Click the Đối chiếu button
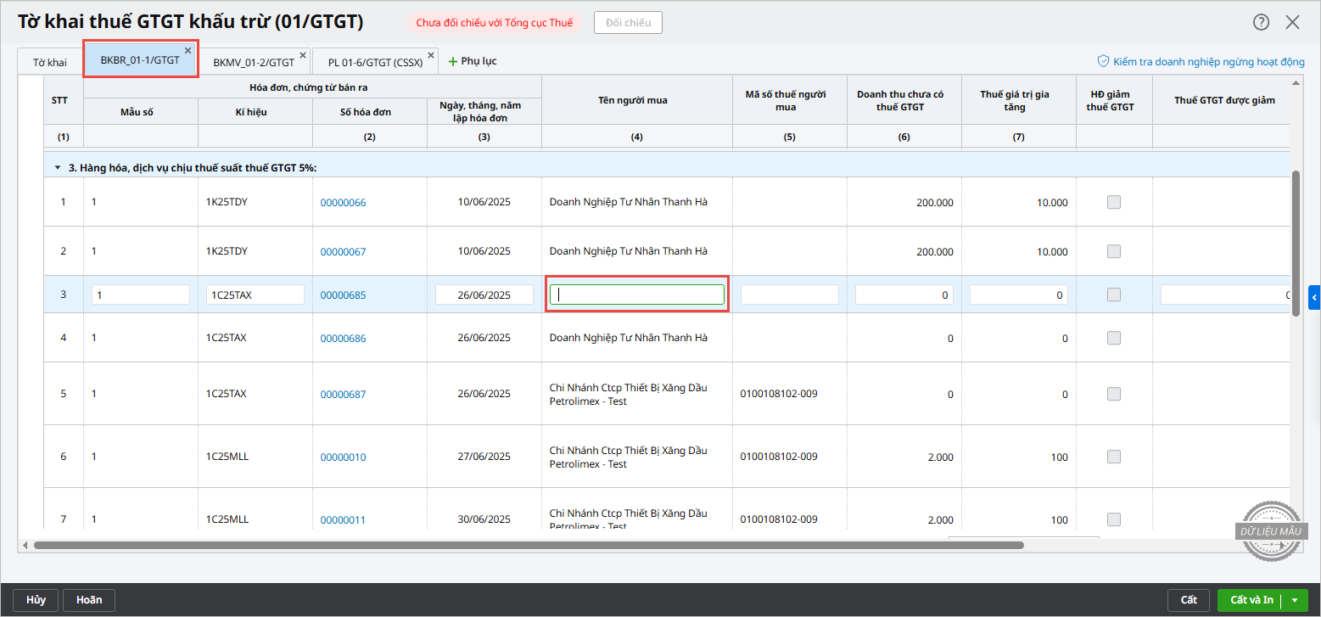 pos(628,23)
